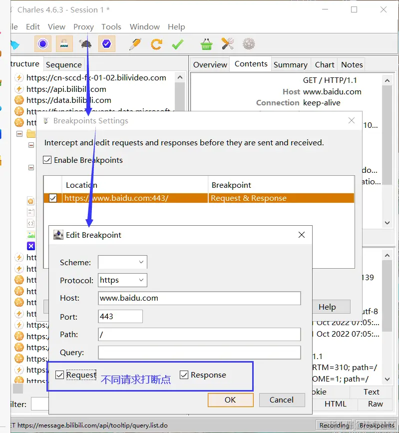Open Settings gear icon in toolbar
Viewport: 399px width, 433px height.
[249, 43]
